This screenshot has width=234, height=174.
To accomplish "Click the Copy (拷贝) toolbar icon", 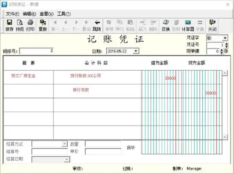I will tap(120, 25).
